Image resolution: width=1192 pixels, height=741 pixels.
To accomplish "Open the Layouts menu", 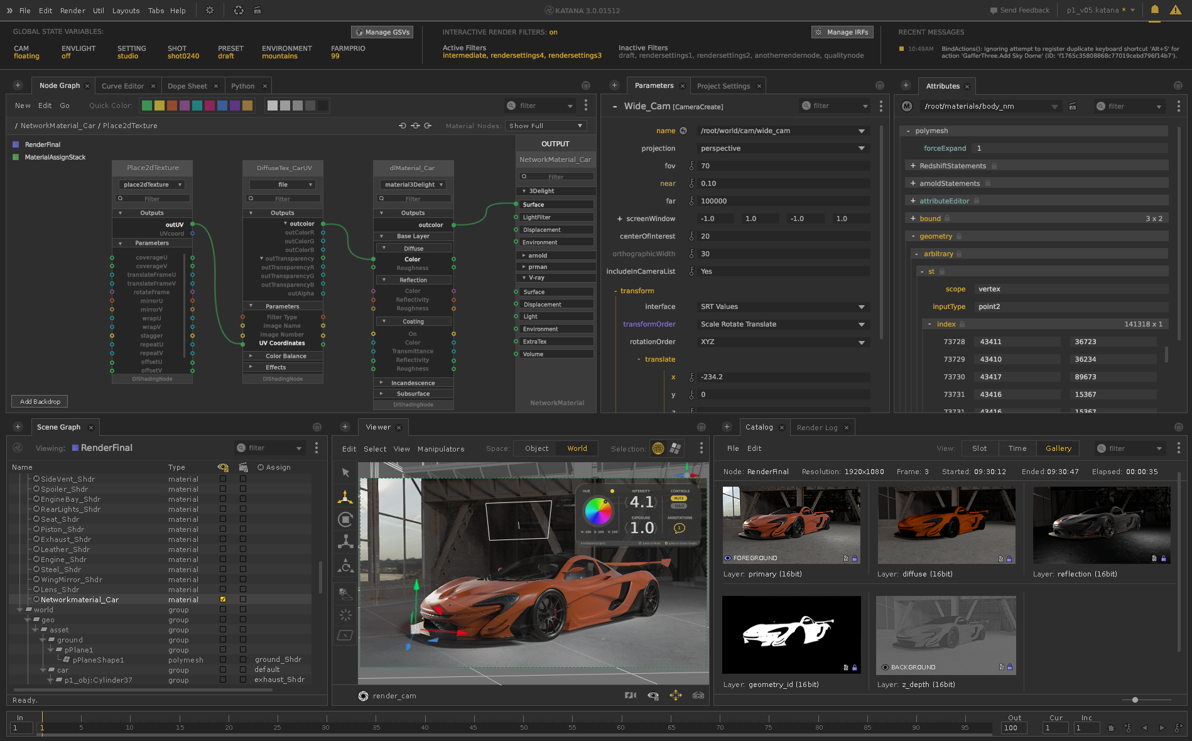I will click(126, 11).
